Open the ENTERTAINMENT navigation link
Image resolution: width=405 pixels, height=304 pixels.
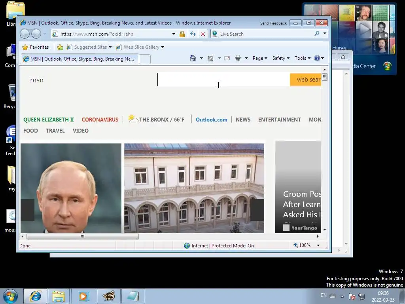point(280,120)
